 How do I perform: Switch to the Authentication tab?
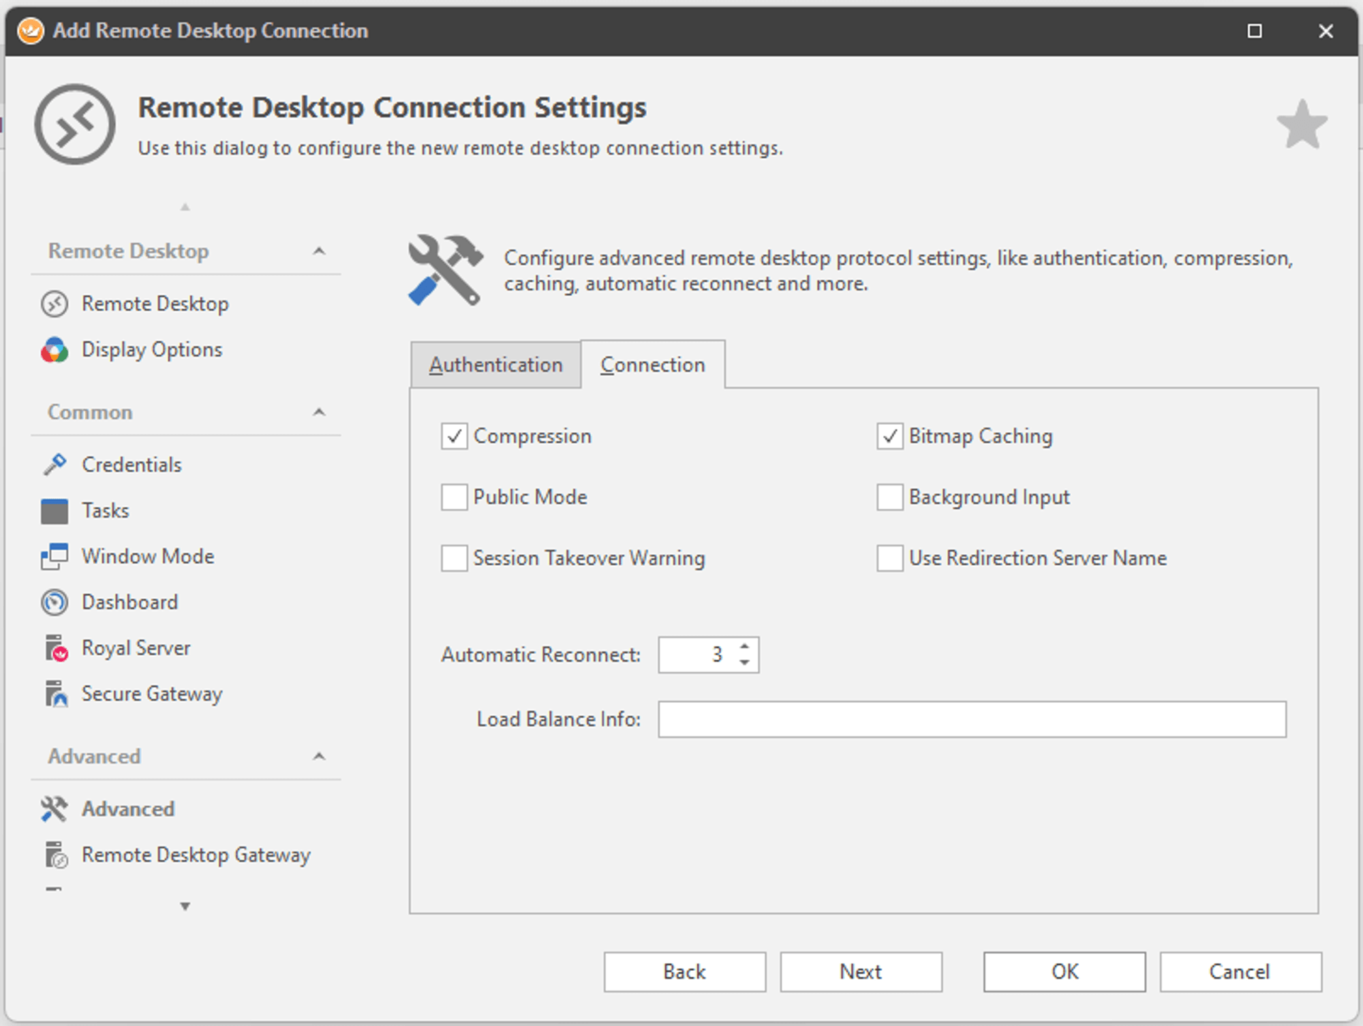coord(495,365)
